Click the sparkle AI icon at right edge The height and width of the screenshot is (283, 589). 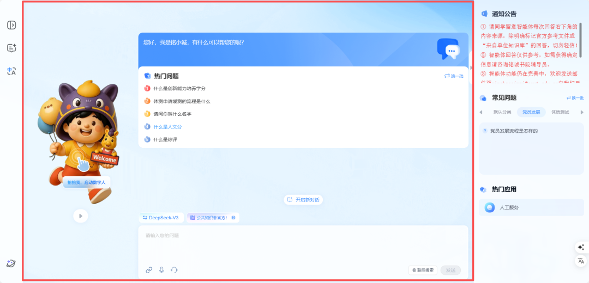pyautogui.click(x=581, y=247)
